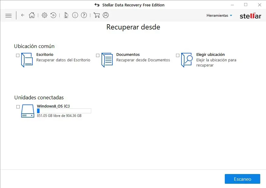Check the Documentos checkbox
The width and height of the screenshot is (266, 188).
pos(98,56)
